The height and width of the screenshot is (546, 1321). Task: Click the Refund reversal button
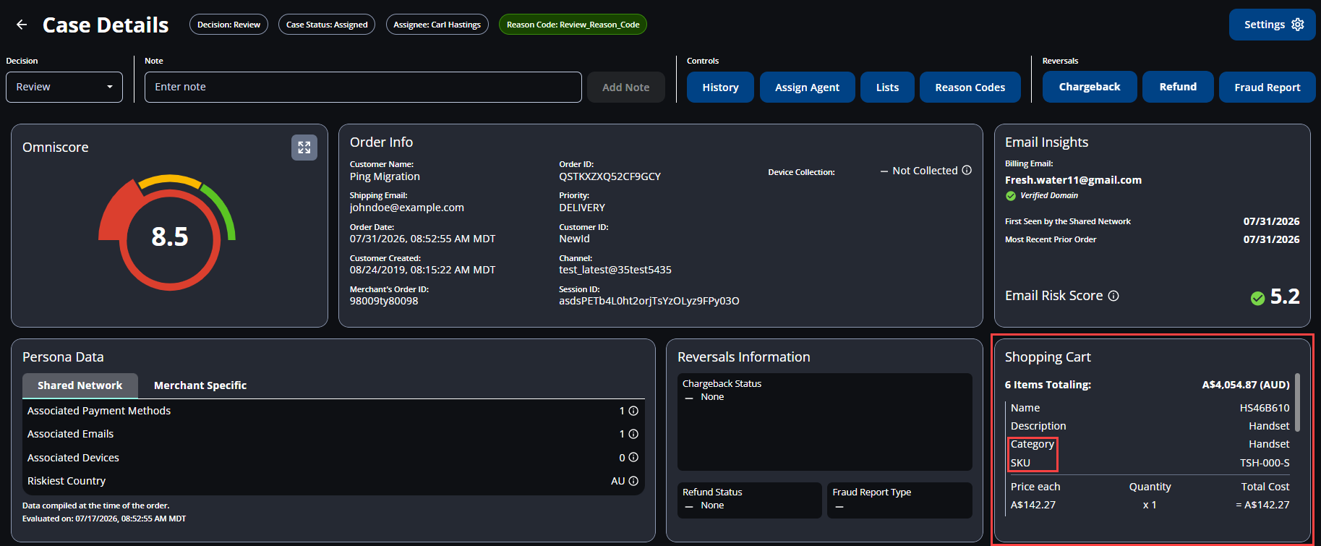coord(1178,87)
